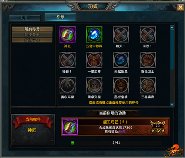Screen dimensions: 185x158
Task: Show 所有称号 category filter
Action: [32, 29]
